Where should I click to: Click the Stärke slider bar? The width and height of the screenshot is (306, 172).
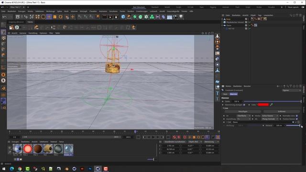click(273, 101)
